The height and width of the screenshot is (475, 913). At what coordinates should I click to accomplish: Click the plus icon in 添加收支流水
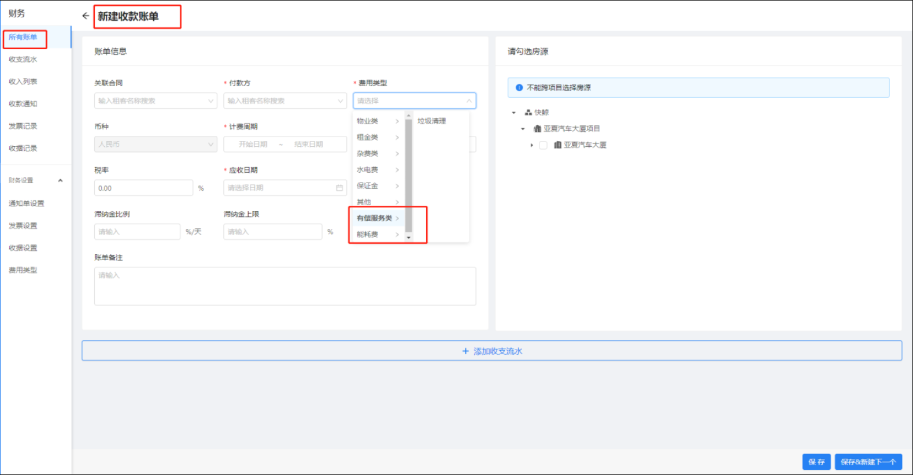pos(465,351)
